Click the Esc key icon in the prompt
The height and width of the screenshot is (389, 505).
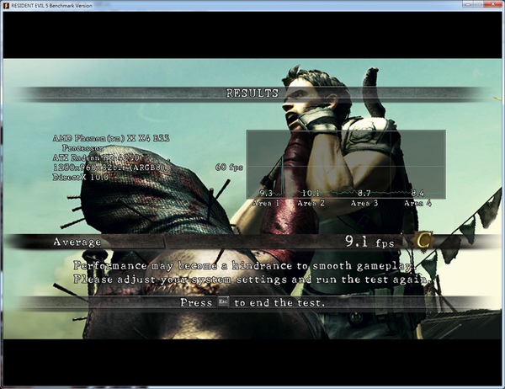tap(223, 302)
